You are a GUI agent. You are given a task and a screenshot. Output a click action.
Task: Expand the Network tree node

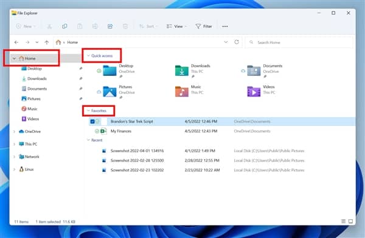14,157
